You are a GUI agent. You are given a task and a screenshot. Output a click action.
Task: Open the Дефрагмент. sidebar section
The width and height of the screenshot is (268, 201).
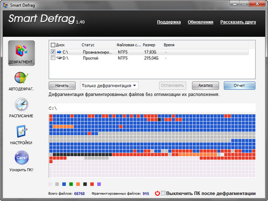click(x=22, y=53)
